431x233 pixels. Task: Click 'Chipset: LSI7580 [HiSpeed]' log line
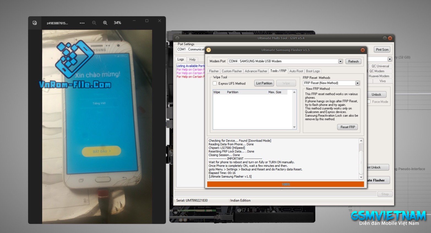(227, 148)
